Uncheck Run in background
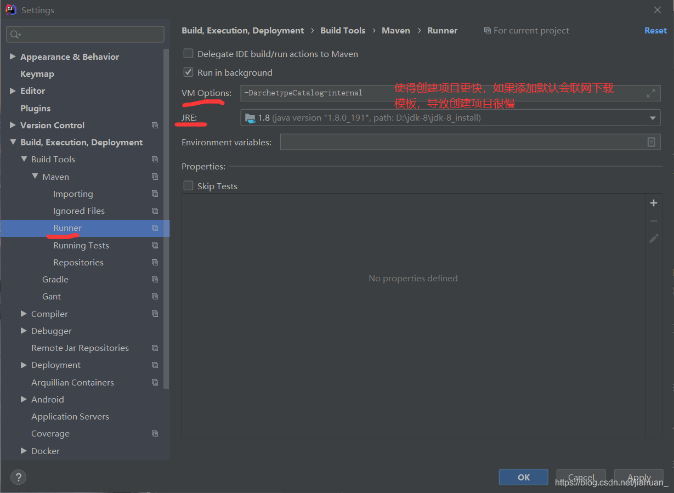 (x=188, y=72)
